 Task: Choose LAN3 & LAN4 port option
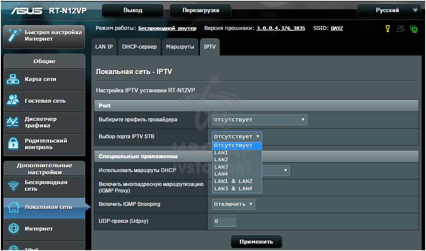point(237,189)
